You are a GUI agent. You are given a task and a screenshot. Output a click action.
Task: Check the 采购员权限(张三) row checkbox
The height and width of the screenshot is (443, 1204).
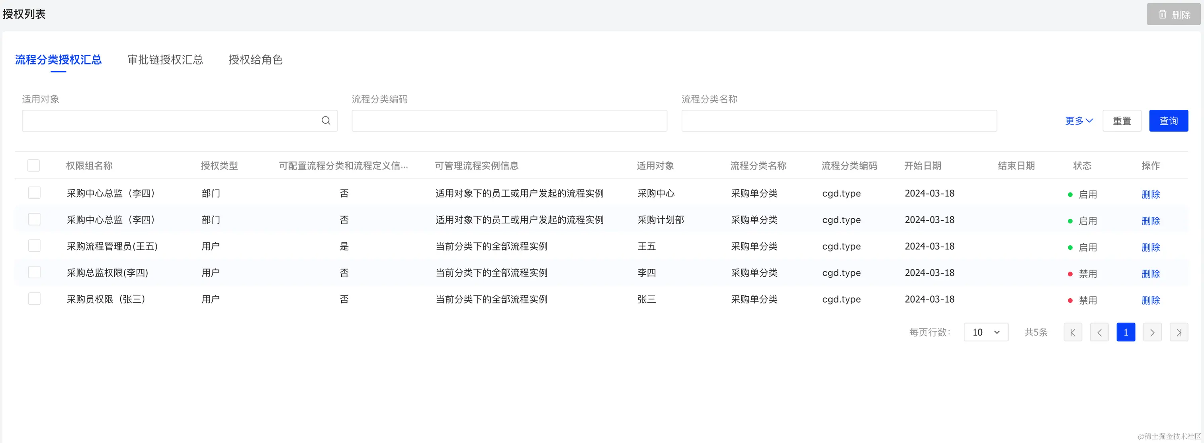[x=34, y=299]
